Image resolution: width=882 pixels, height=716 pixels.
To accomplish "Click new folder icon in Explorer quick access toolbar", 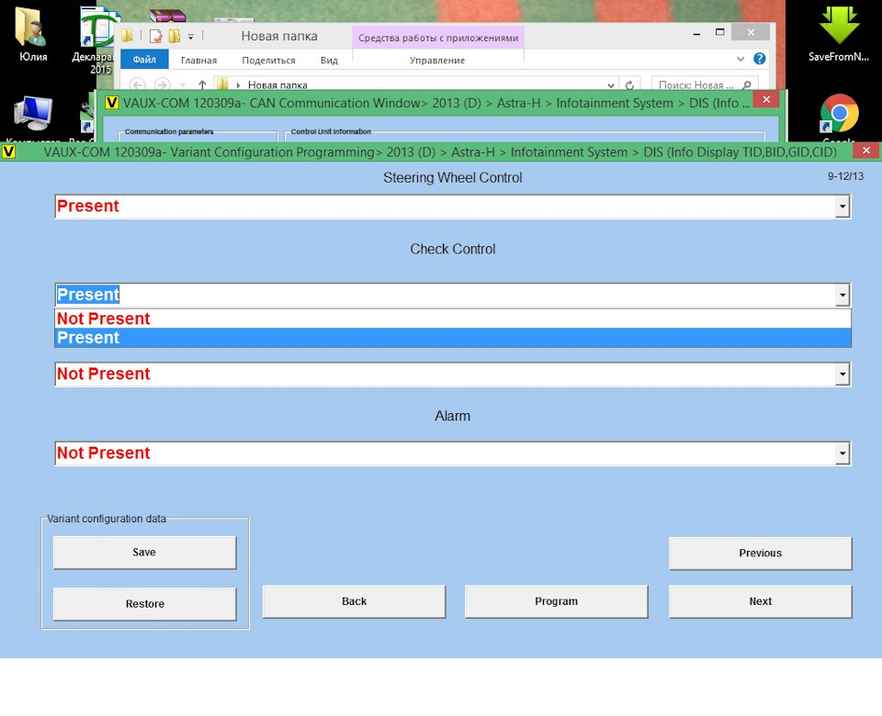I will [x=175, y=37].
